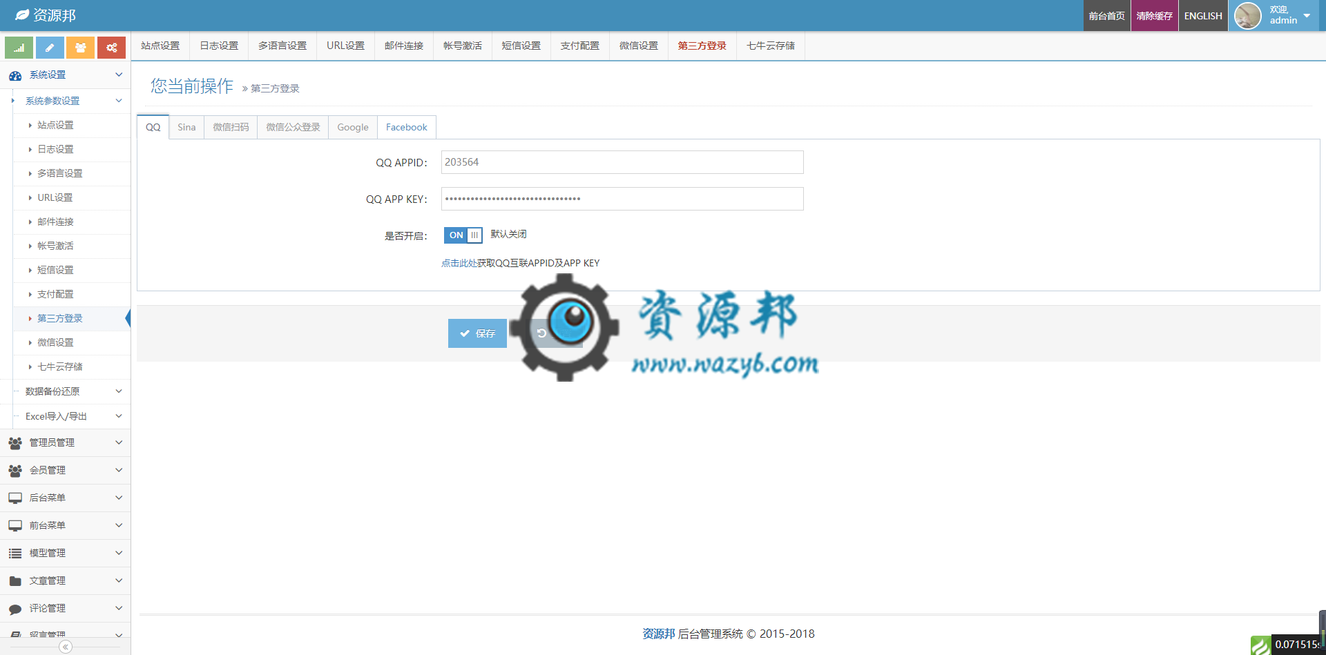The image size is (1326, 655).
Task: Click the 会员管理 users icon
Action: coord(15,471)
